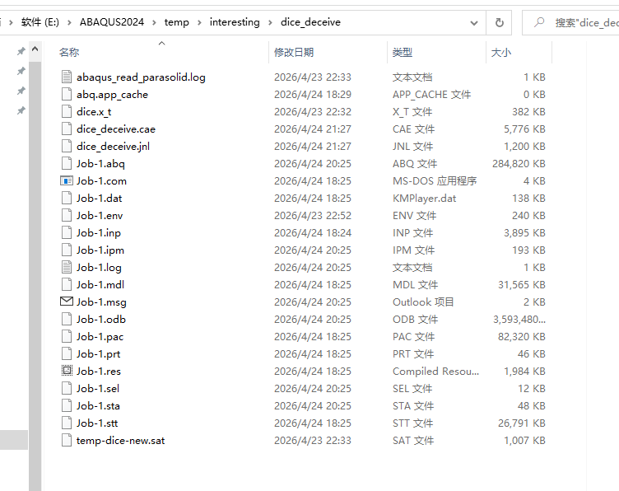Expand the chevron after temp breadcrumb
619x491 pixels.
click(x=199, y=22)
